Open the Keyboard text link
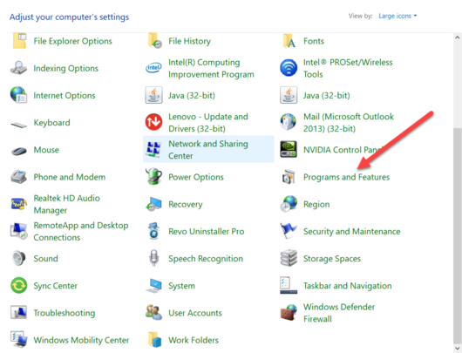Screen dimensions: 462x353 [x=51, y=123]
